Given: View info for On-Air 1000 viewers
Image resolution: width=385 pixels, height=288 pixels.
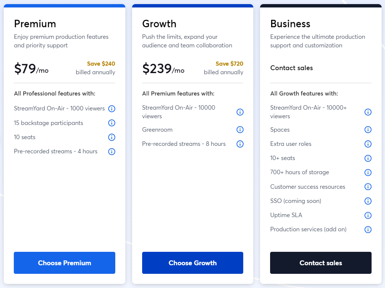Looking at the screenshot, I should coord(112,109).
